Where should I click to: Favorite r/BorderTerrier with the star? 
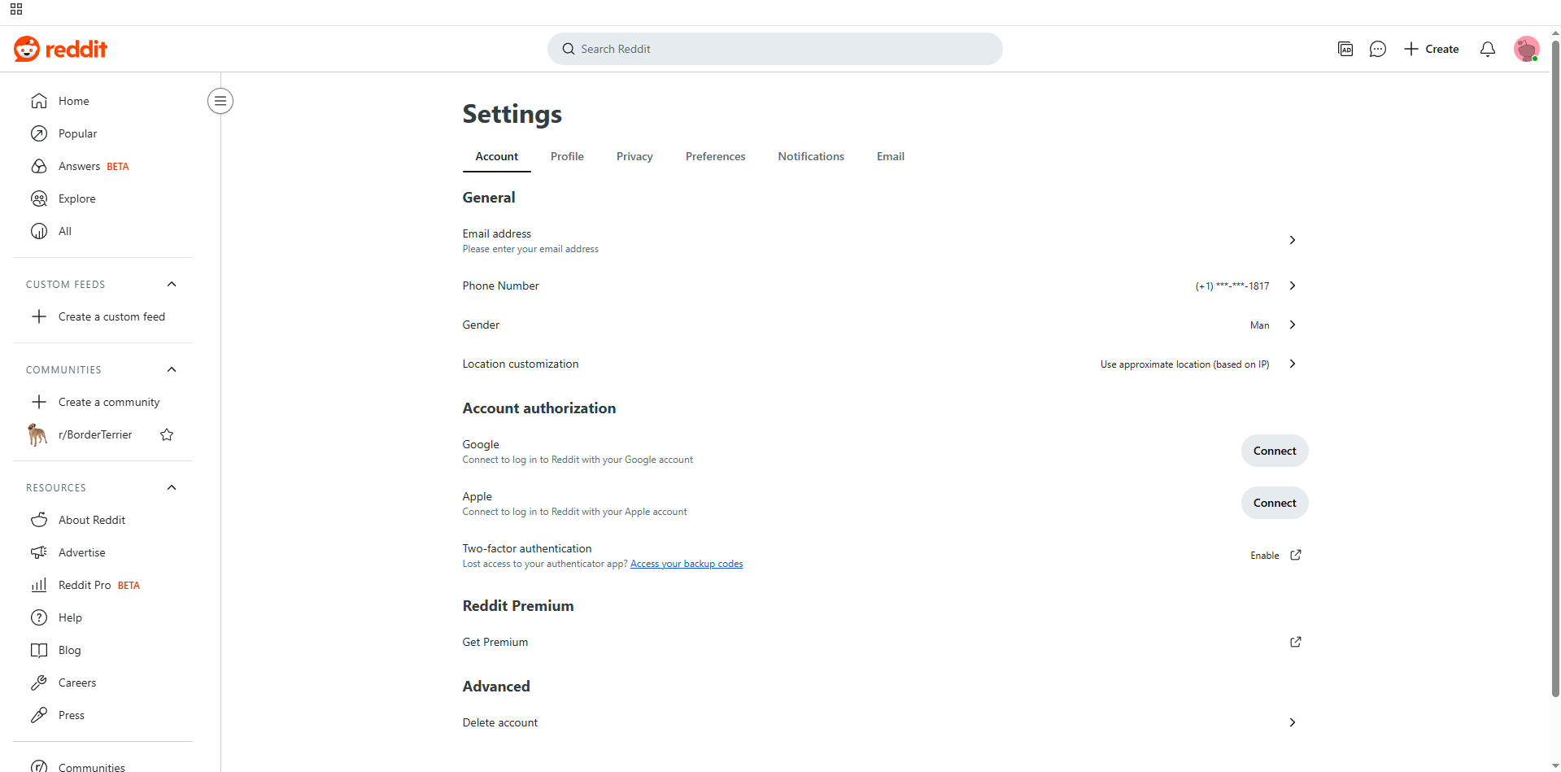(x=167, y=434)
